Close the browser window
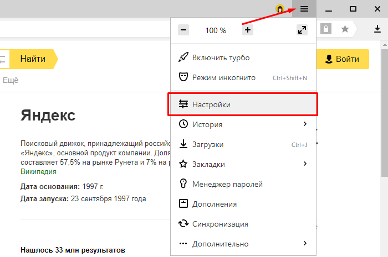The height and width of the screenshot is (257, 388). pyautogui.click(x=377, y=9)
